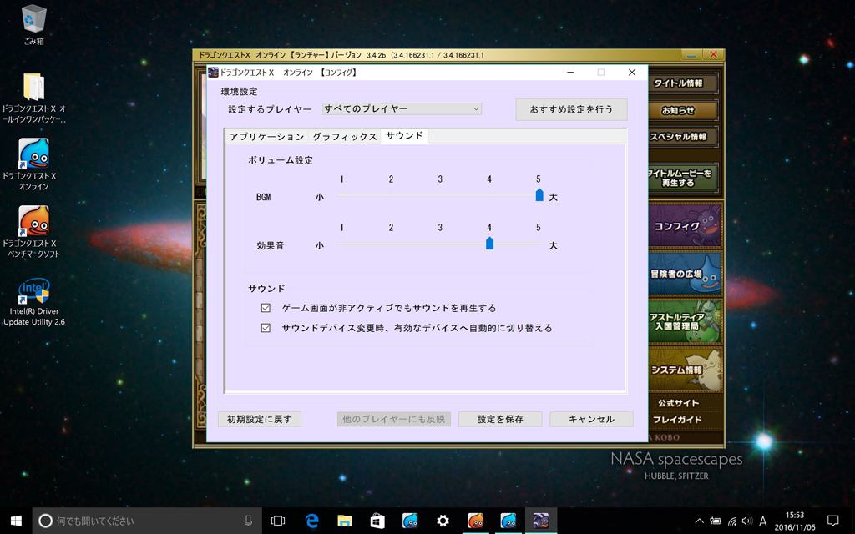This screenshot has width=855, height=534.
Task: Click the battery icon in the system tray
Action: [716, 521]
